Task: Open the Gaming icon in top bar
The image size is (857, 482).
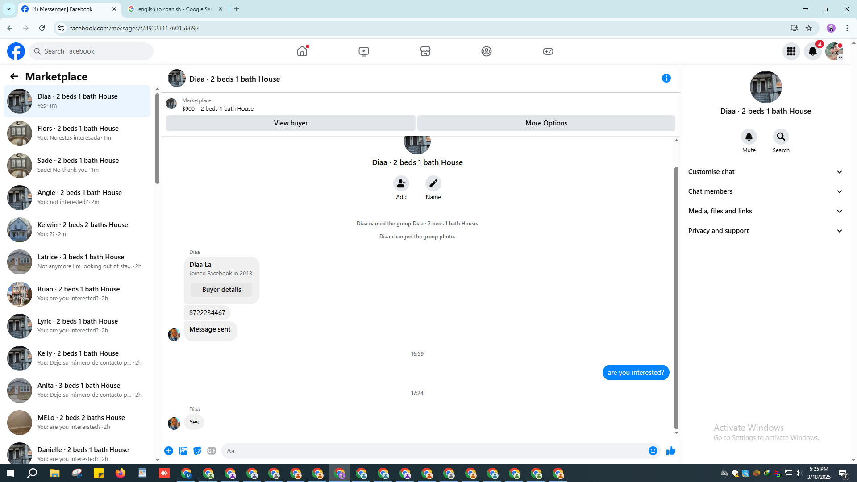Action: click(x=548, y=51)
